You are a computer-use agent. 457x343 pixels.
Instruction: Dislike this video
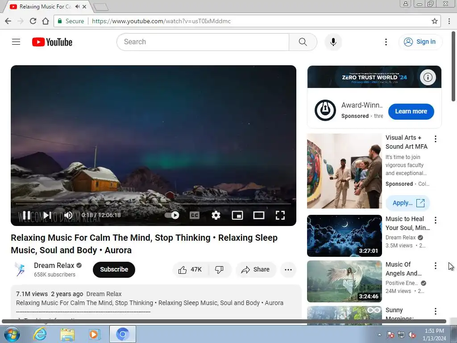click(220, 269)
